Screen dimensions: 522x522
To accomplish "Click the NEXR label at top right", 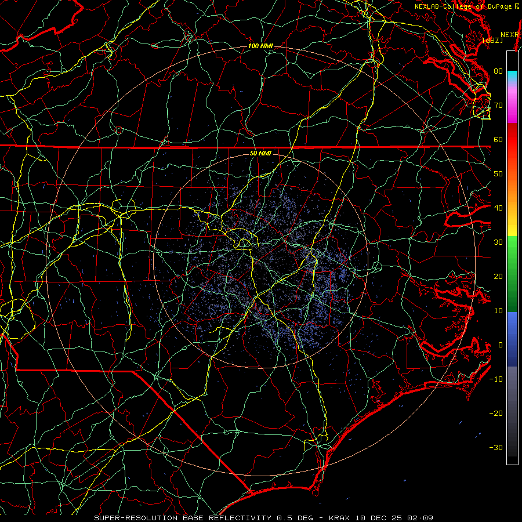I will coord(510,35).
